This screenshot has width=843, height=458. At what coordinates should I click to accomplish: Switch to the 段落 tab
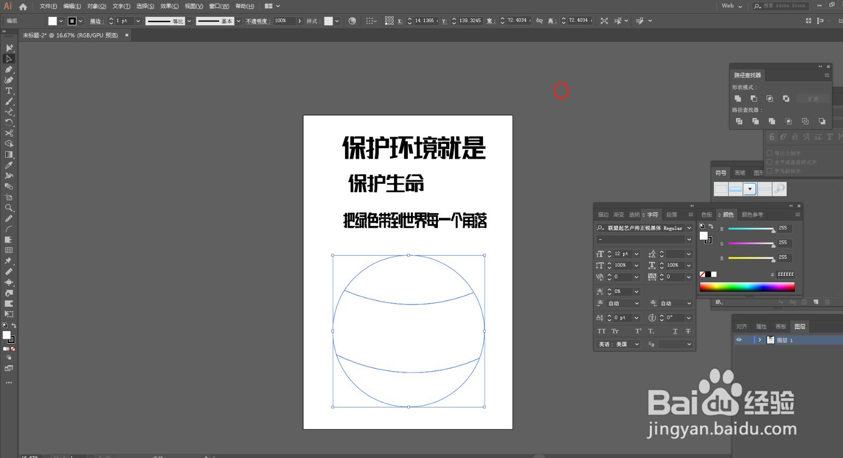[671, 215]
